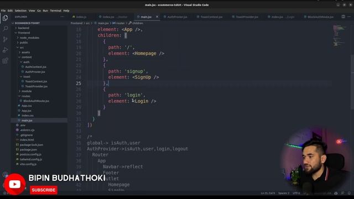The image size is (354, 199).
Task: Open Explorer panel More Actions ellipsis
Action: pyautogui.click(x=62, y=17)
